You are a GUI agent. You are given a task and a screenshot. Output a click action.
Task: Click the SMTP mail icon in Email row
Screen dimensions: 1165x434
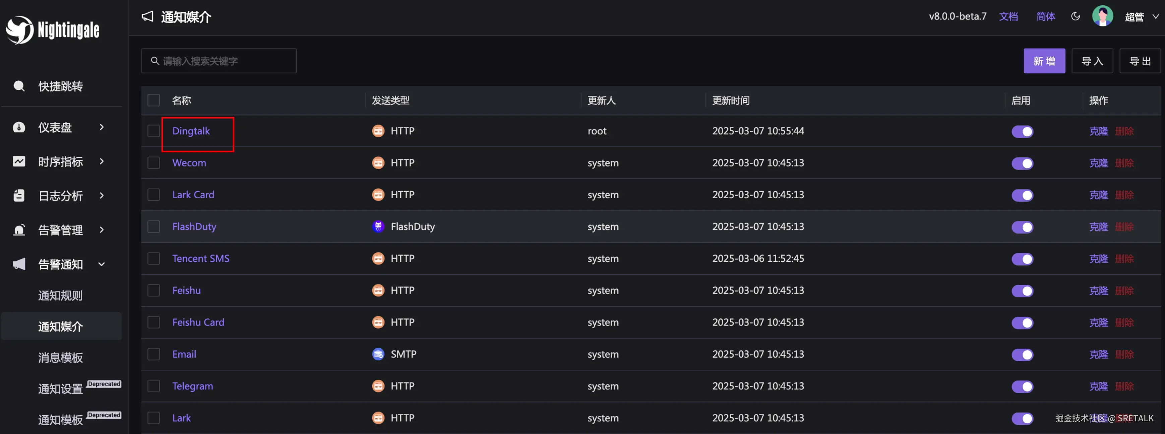click(x=378, y=354)
